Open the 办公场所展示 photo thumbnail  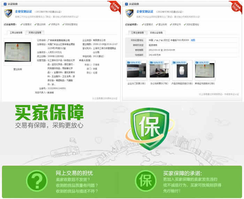tap(159, 70)
